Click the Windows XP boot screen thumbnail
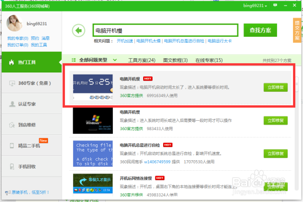This screenshot has width=303, height=202. click(x=93, y=121)
